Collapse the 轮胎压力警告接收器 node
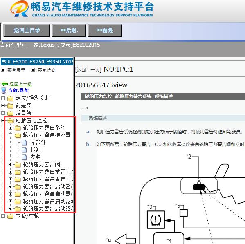 click(x=11, y=135)
